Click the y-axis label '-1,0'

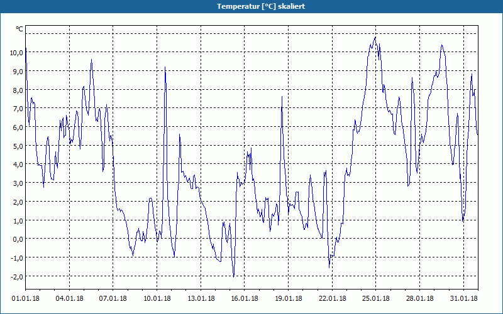click(17, 258)
